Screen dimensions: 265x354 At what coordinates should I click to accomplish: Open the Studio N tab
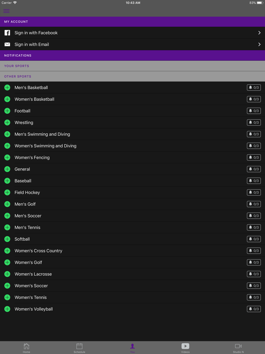point(238,348)
